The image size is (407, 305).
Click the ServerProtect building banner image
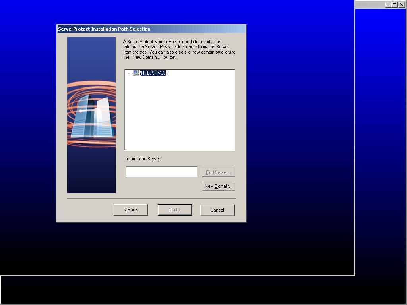pyautogui.click(x=91, y=115)
